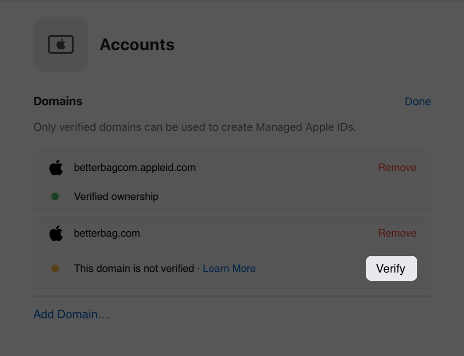Select the Accounts header title
This screenshot has height=356, width=464.
137,44
